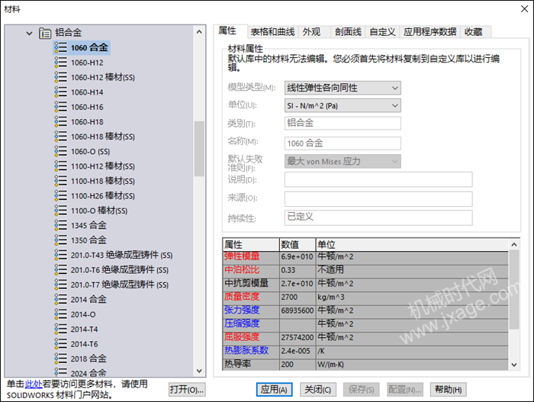The image size is (534, 402).
Task: Click the material tree vertical scrollbar thumb
Action: 199,149
